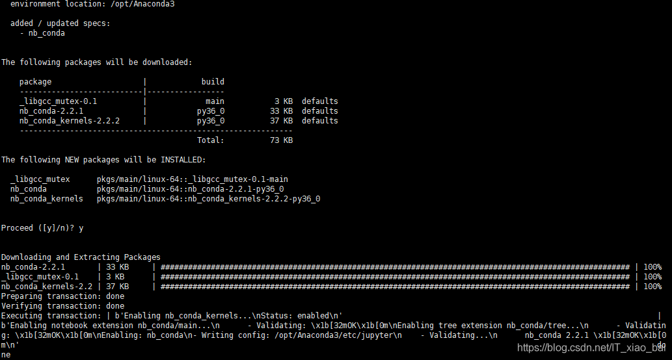The width and height of the screenshot is (672, 360).
Task: Click the 'environment location: /opt/Anaconda3' text
Action: point(92,5)
